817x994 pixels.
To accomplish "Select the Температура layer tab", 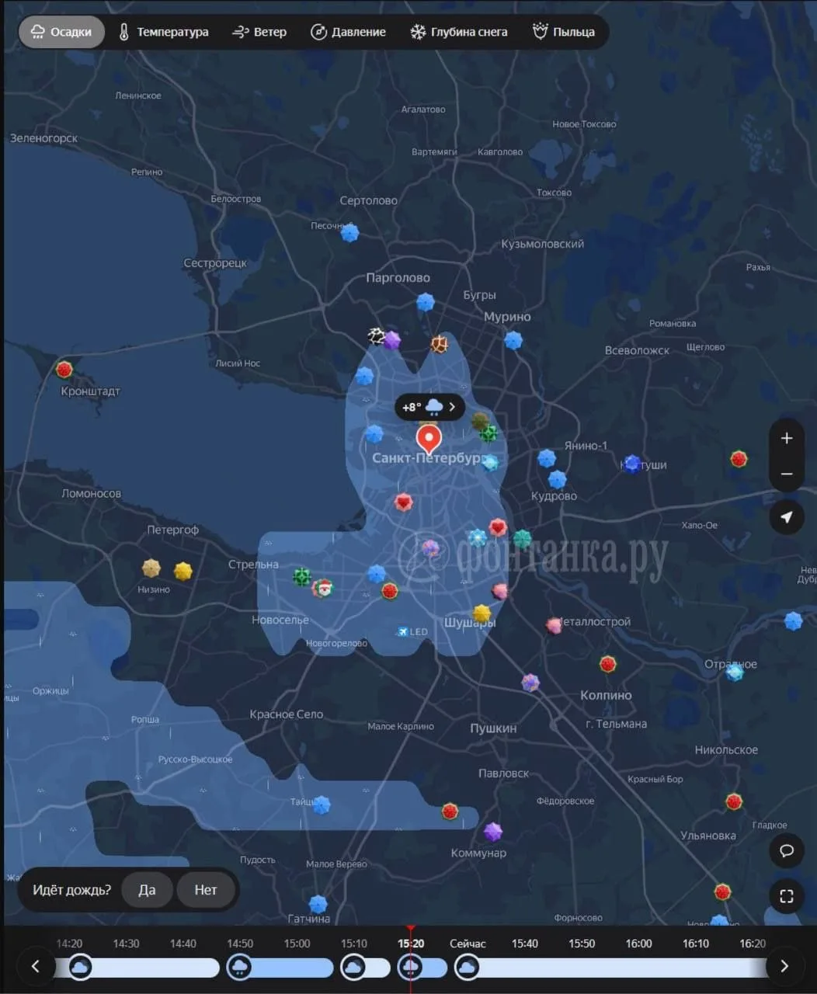I will tap(164, 32).
